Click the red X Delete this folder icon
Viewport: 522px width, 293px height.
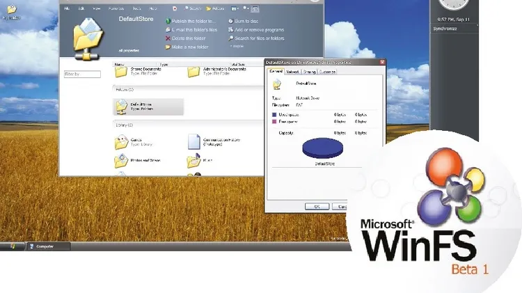pos(168,38)
